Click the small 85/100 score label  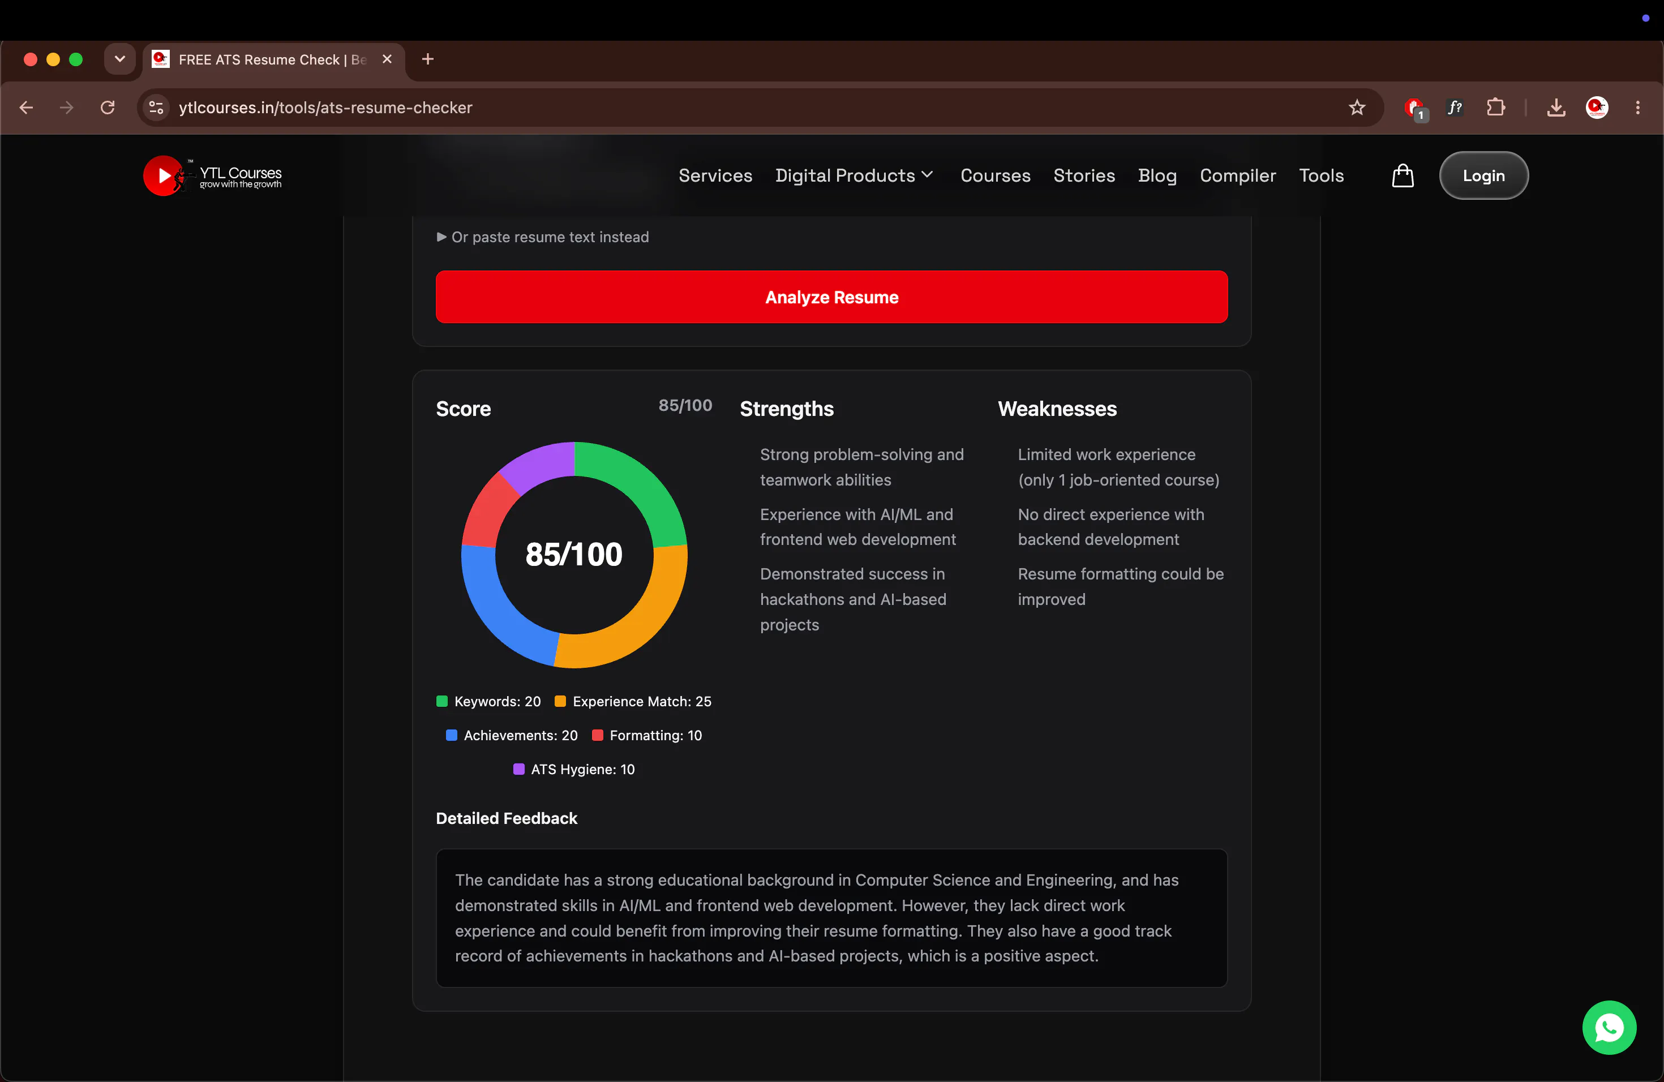pos(684,405)
